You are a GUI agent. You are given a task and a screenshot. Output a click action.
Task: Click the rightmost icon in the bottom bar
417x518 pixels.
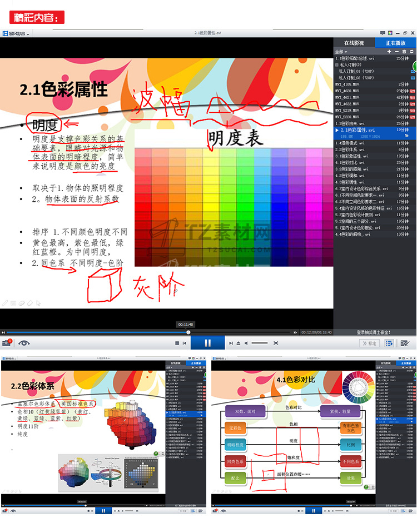[405, 343]
